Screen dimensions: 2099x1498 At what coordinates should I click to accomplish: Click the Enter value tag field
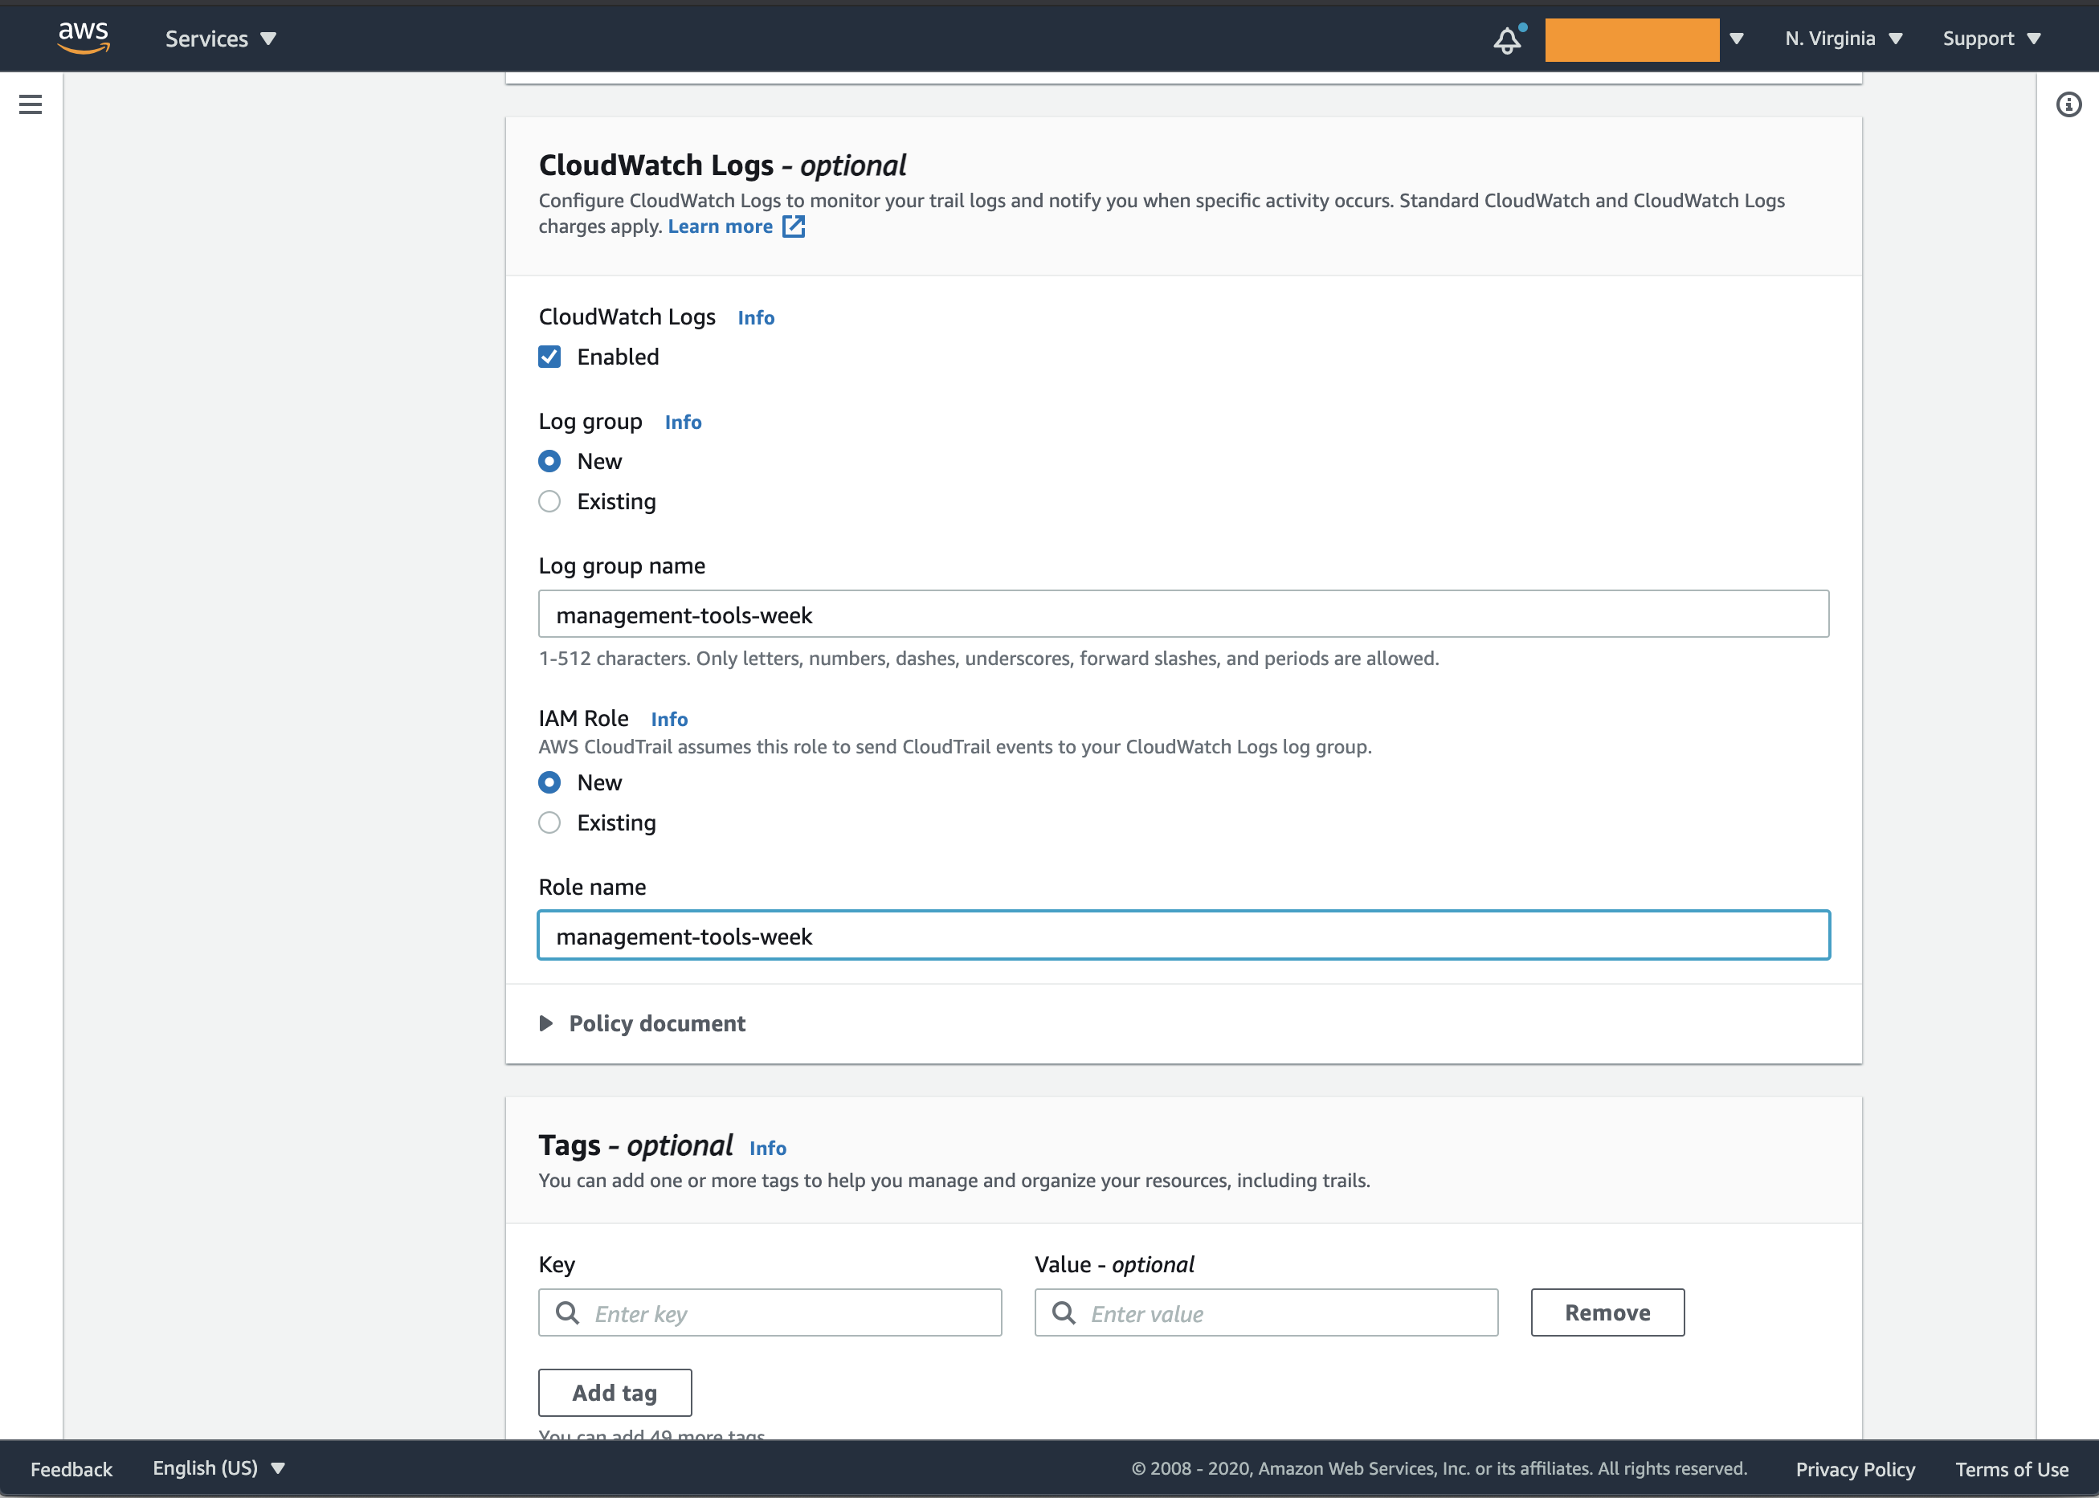pyautogui.click(x=1266, y=1312)
